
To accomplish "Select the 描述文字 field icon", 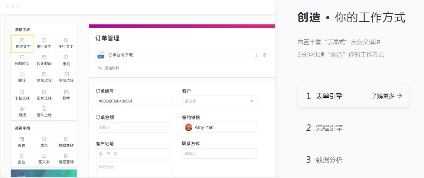I will (x=22, y=43).
